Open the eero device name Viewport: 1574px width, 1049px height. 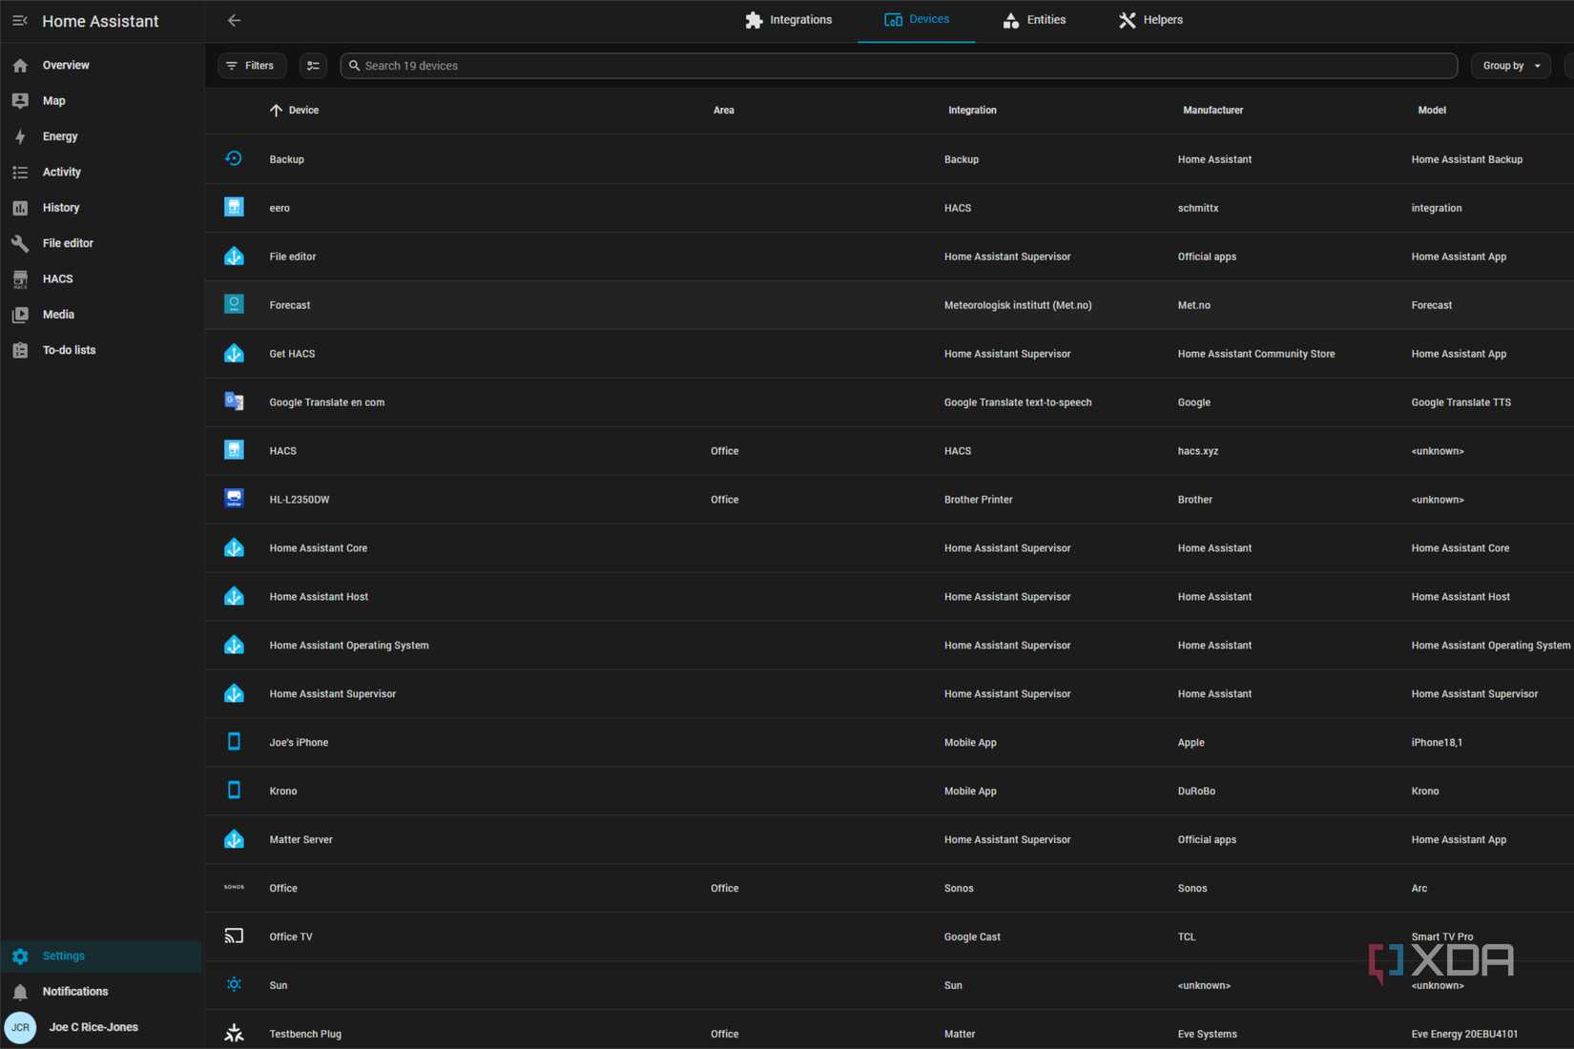coord(280,208)
